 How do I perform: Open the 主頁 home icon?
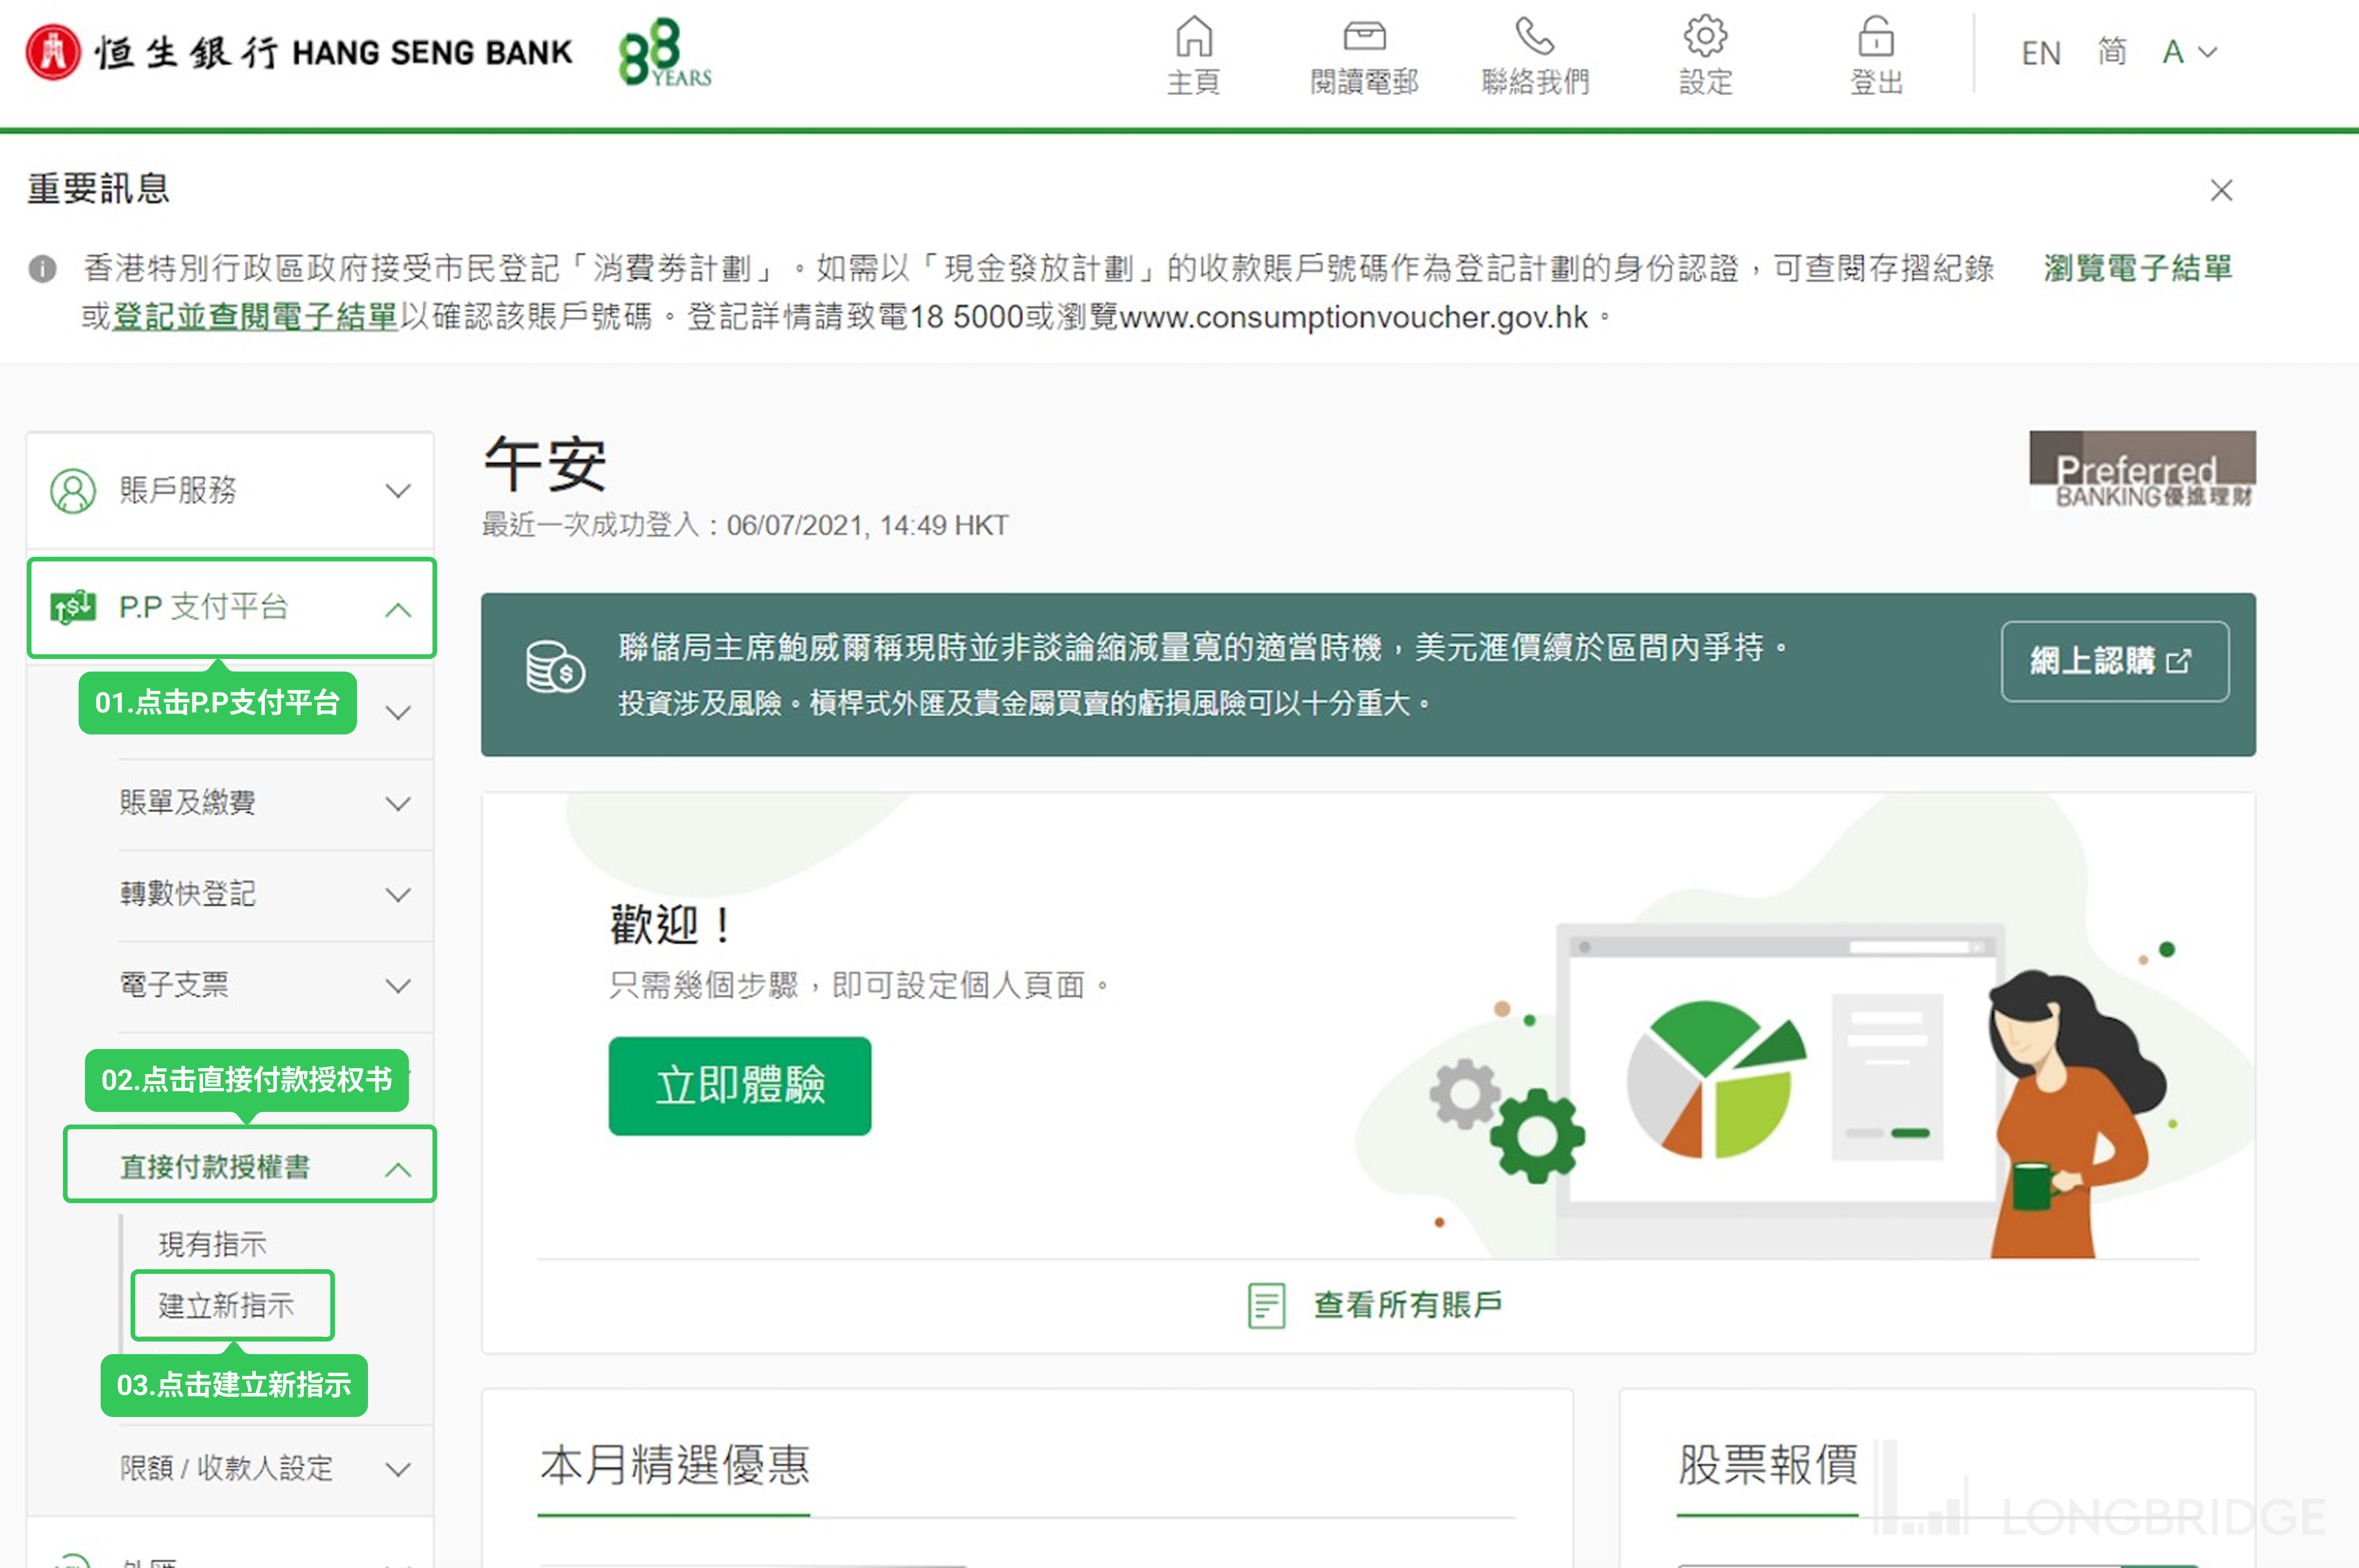click(1194, 37)
